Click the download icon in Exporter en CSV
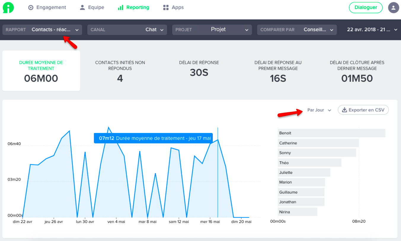The width and height of the screenshot is (401, 241). click(344, 110)
